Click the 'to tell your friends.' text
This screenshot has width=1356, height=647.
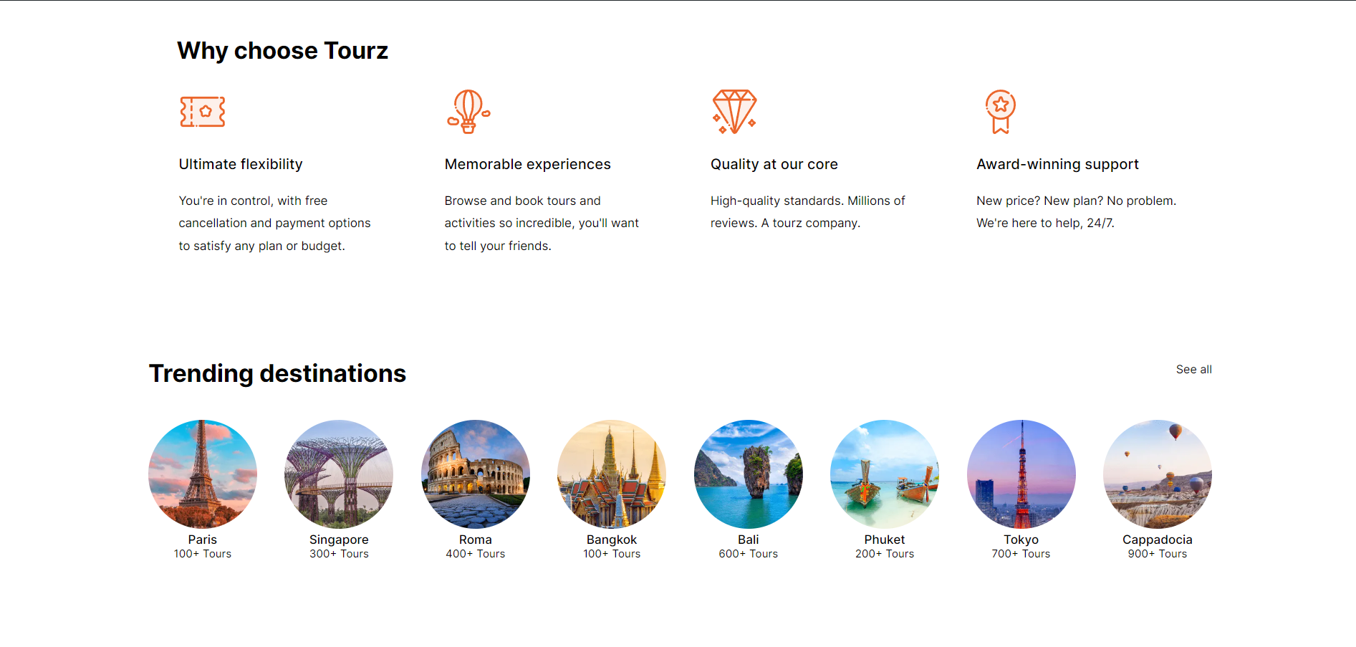498,246
